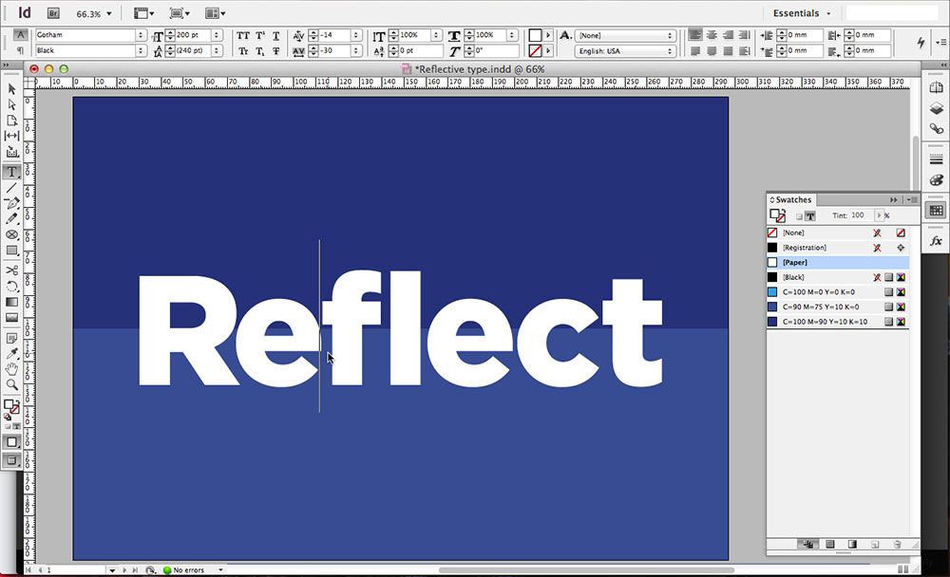The height and width of the screenshot is (577, 950).
Task: Toggle All Caps formatting
Action: tap(242, 36)
